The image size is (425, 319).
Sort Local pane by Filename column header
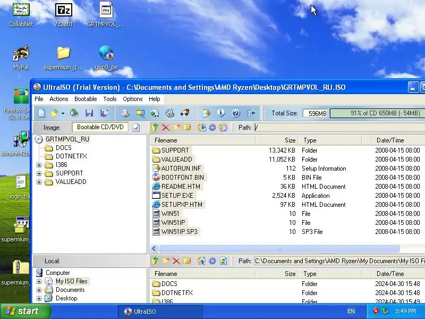click(202, 274)
